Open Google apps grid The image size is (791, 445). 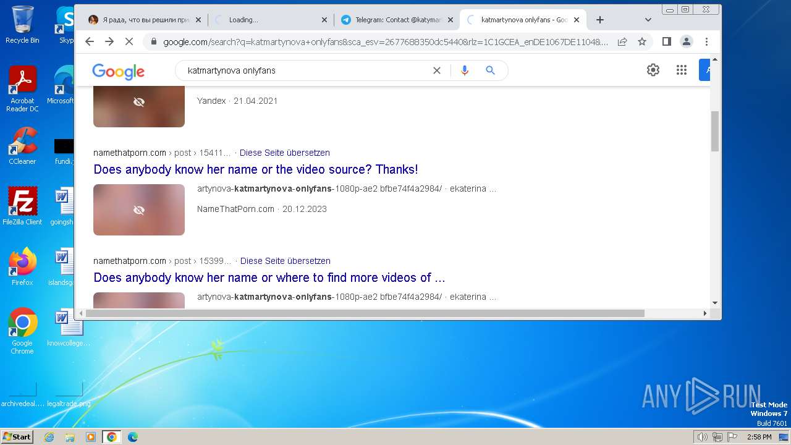[x=682, y=70]
